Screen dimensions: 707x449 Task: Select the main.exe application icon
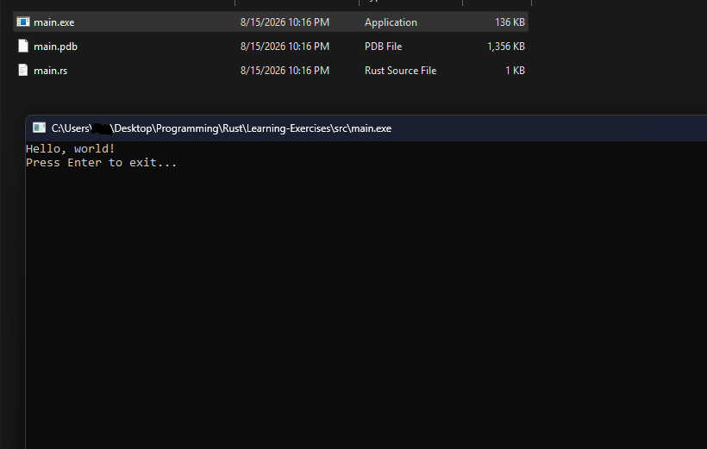(23, 22)
